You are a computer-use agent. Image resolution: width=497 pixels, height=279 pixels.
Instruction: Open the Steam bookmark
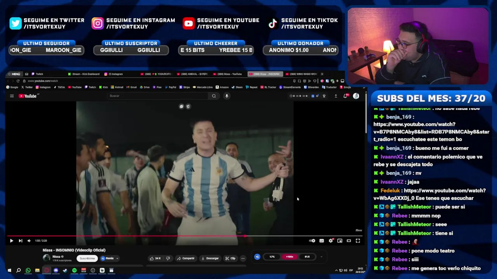coord(237,87)
